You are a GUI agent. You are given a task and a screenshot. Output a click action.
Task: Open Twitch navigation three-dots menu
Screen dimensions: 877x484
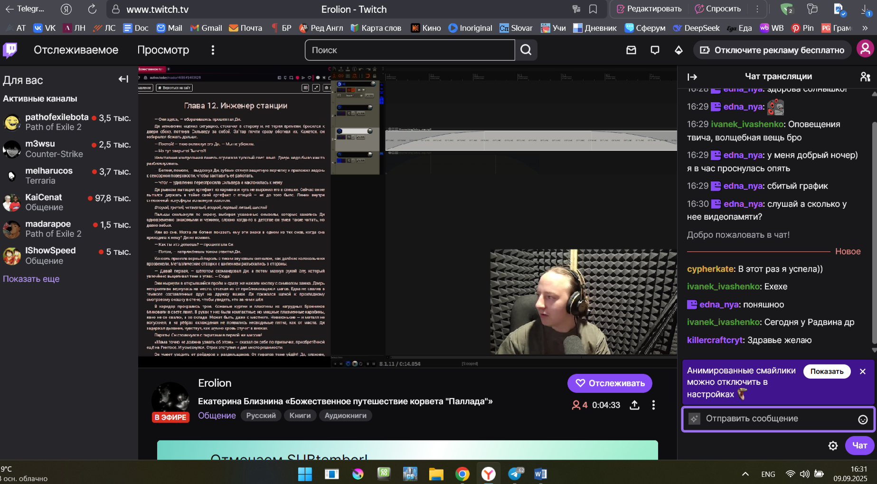point(213,50)
